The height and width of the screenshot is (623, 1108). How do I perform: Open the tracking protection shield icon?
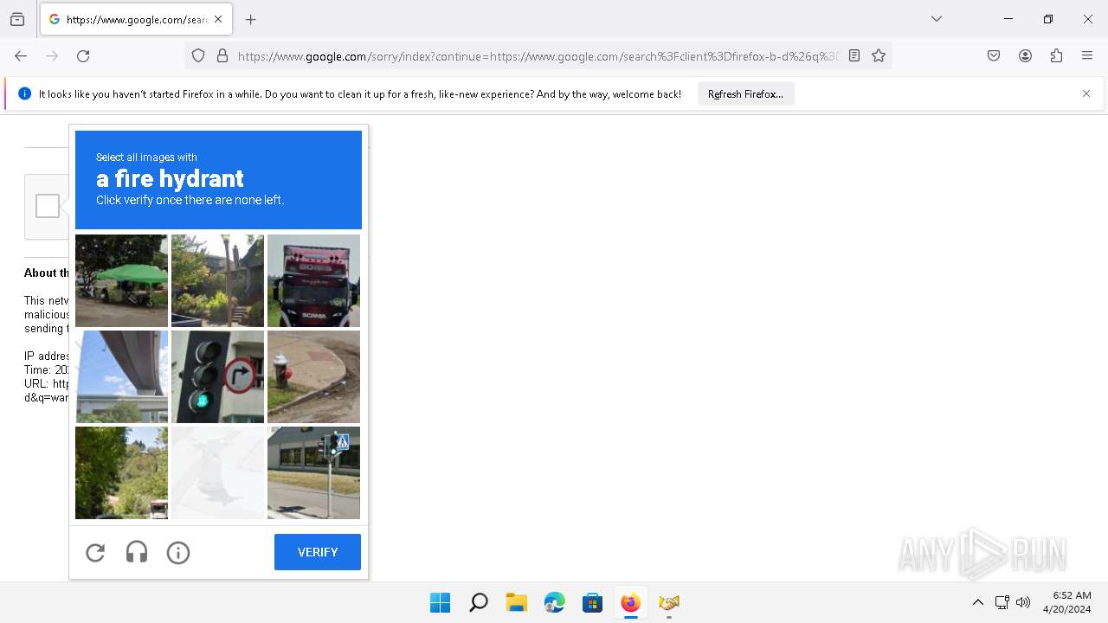198,55
